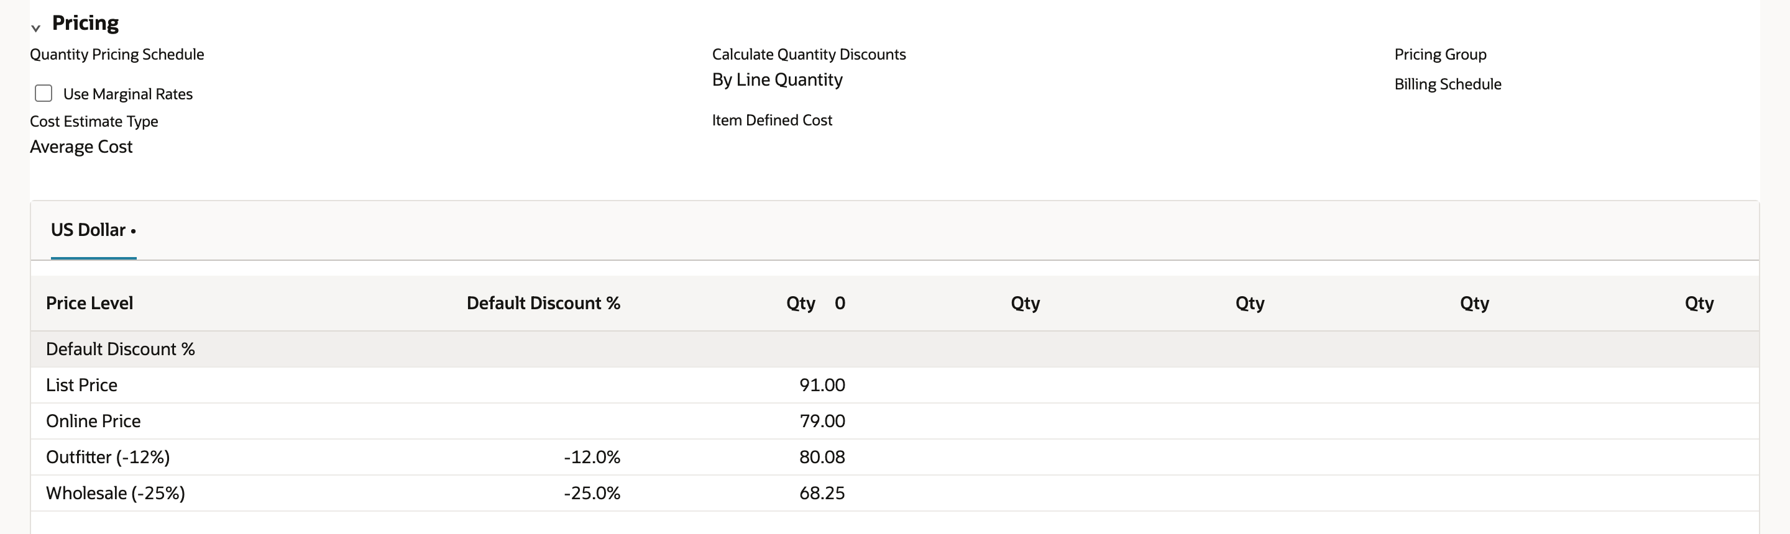Screen dimensions: 1790x534
Task: Click the Outfitter price 80.08
Action: coord(822,458)
